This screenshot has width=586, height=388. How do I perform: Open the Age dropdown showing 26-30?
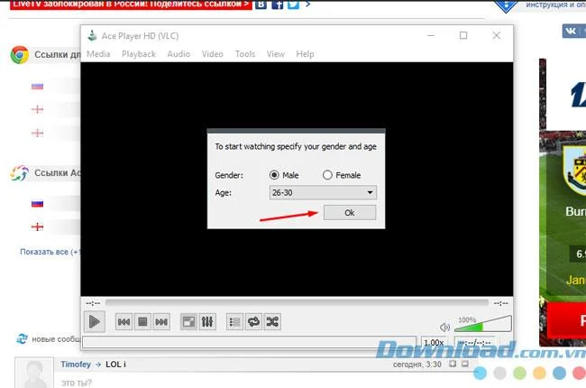pyautogui.click(x=323, y=193)
